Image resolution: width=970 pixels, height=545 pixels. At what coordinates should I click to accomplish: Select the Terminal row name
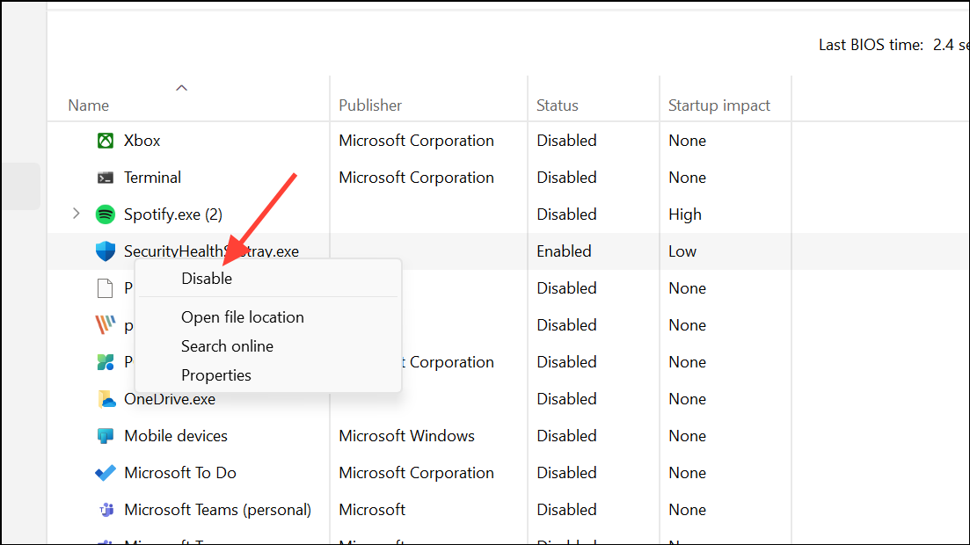(152, 178)
